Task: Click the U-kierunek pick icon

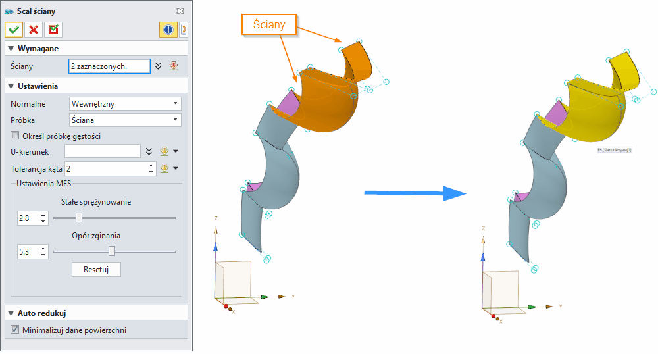Action: point(164,151)
